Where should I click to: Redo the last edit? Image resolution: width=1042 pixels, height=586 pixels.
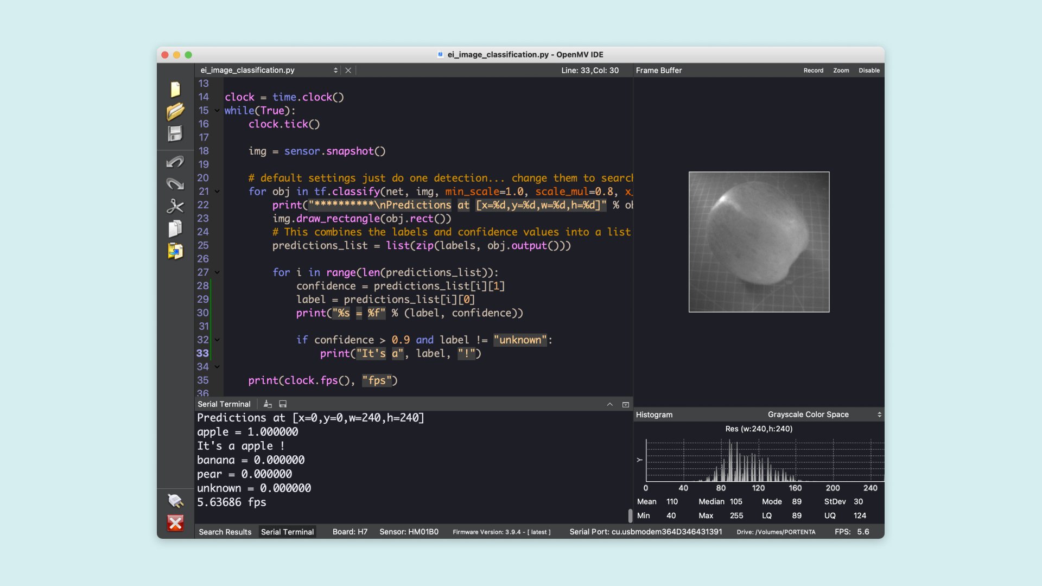[x=175, y=184]
